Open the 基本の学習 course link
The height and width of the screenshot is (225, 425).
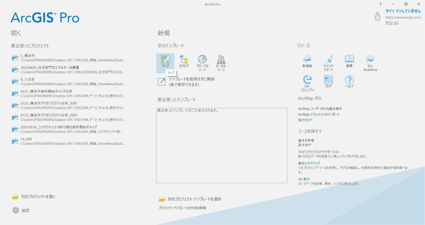(306, 141)
